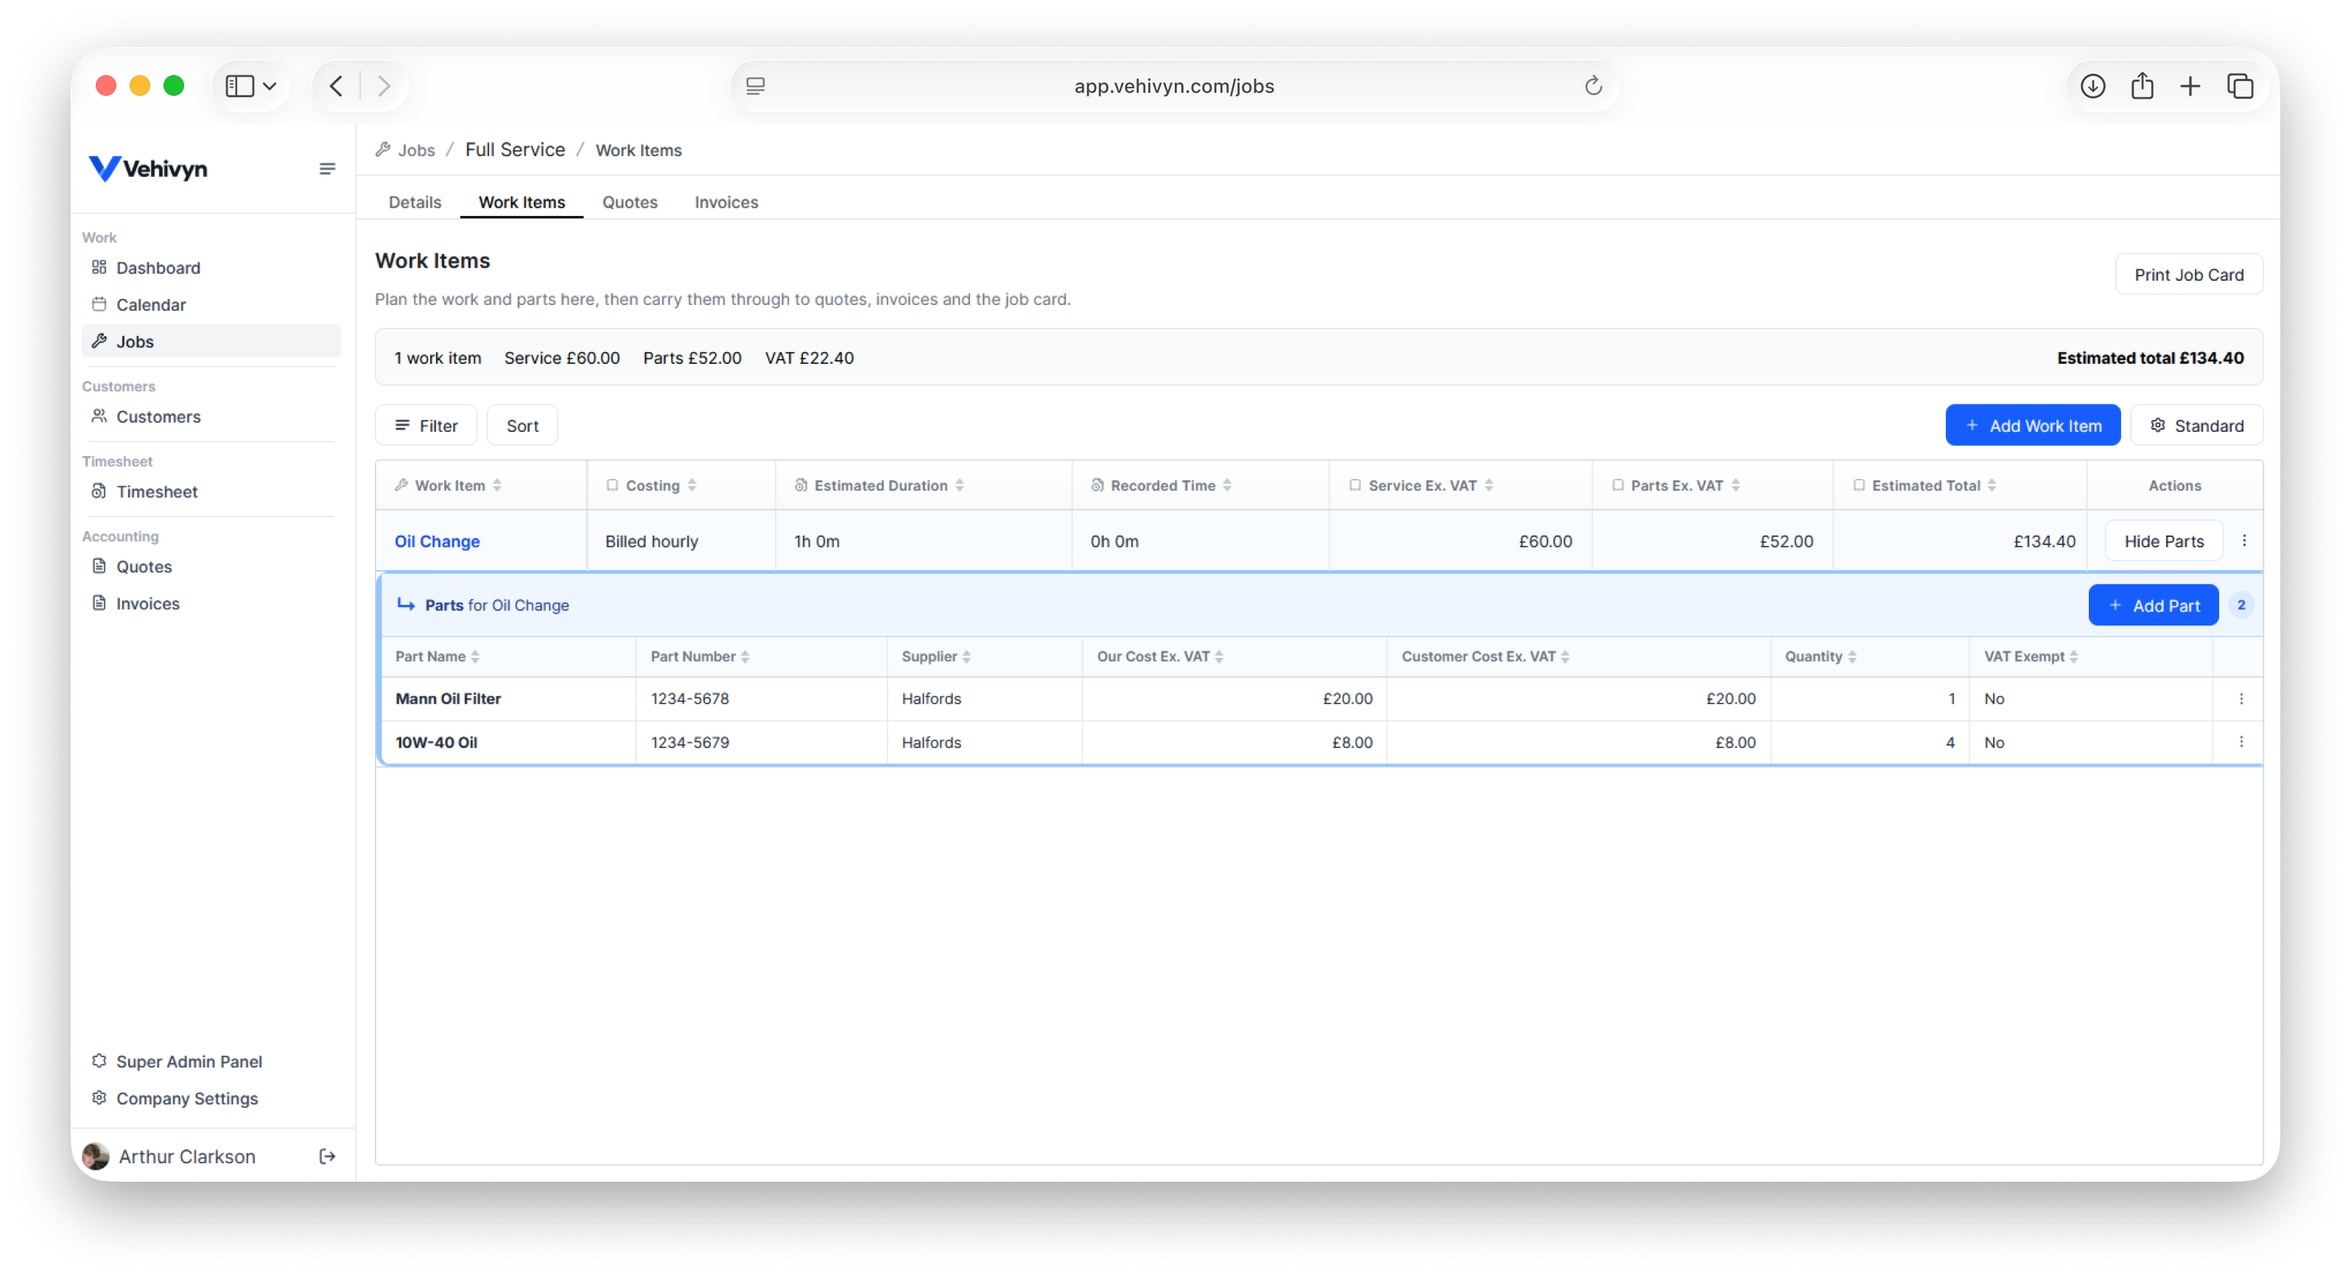Image resolution: width=2351 pixels, height=1276 pixels.
Task: Hide parts for the Oil Change item
Action: [x=2164, y=541]
